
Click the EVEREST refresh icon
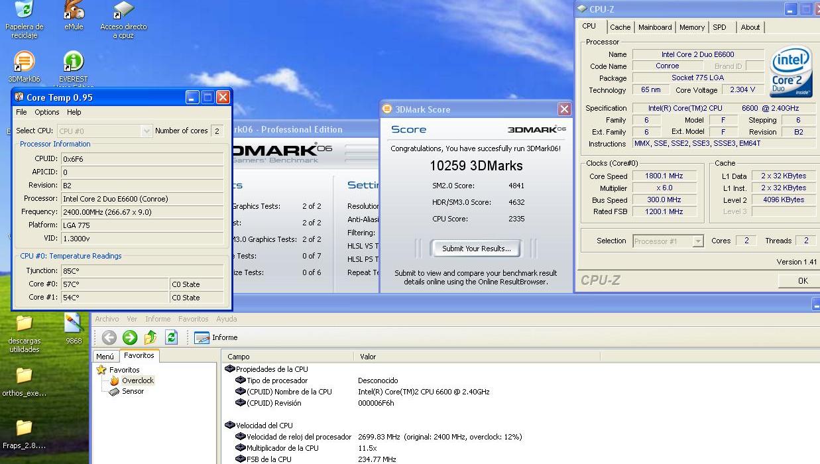tap(171, 337)
